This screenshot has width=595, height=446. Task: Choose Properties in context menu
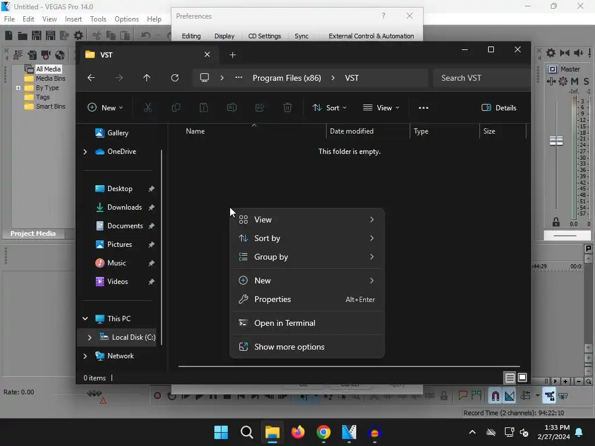pos(307,299)
